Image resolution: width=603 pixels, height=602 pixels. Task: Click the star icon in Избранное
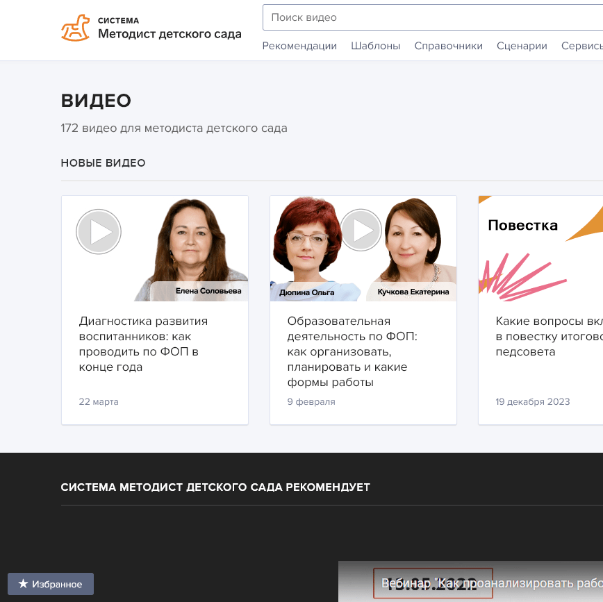tap(23, 583)
